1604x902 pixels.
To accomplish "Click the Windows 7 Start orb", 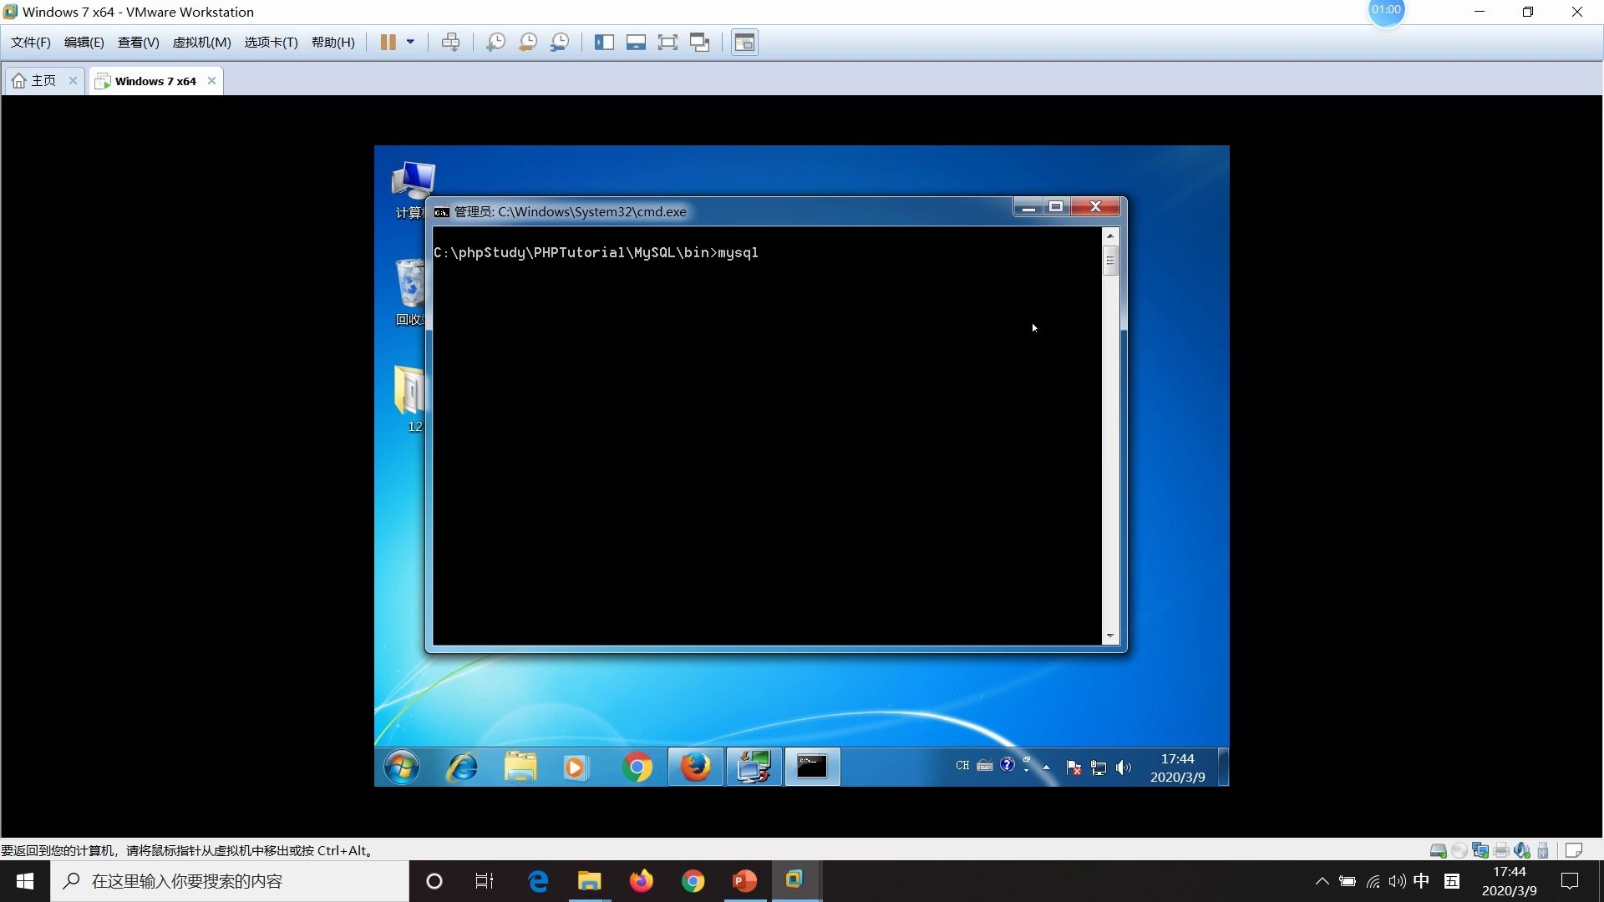I will pos(402,767).
